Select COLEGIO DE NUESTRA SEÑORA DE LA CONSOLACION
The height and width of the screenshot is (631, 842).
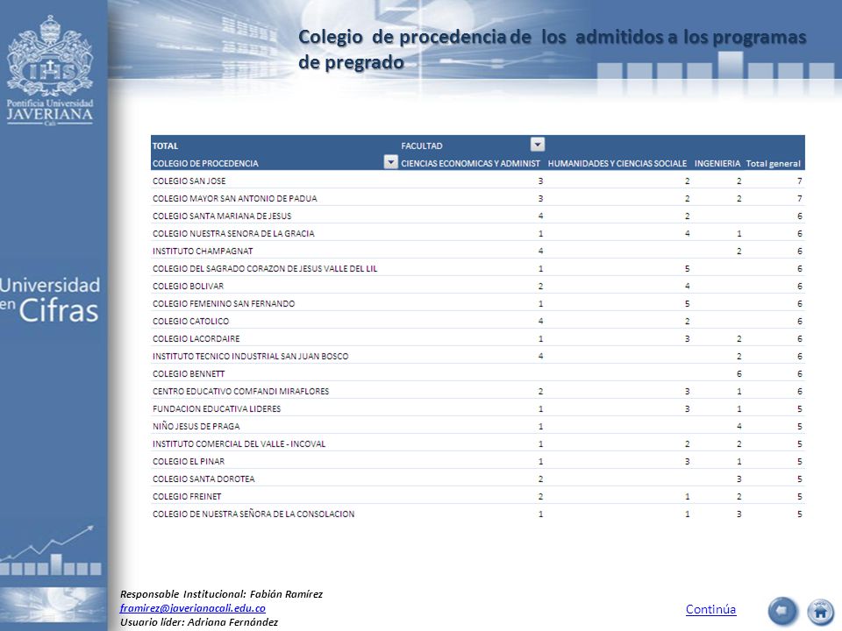pos(253,514)
